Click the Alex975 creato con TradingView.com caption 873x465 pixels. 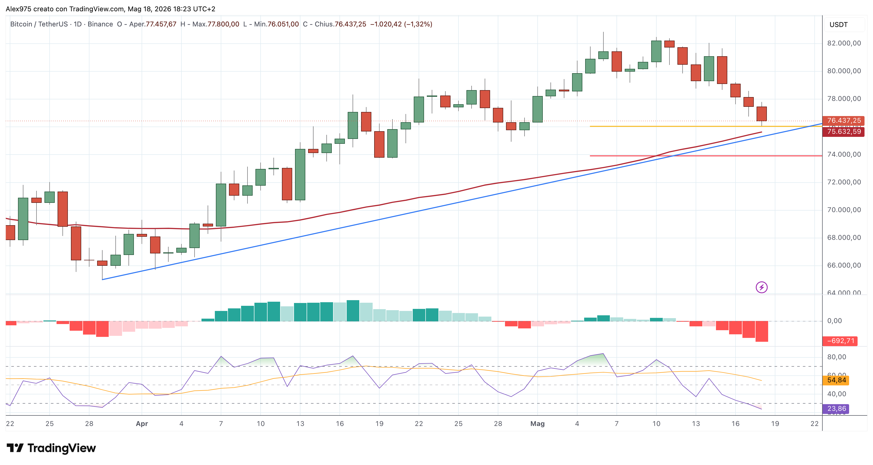(x=111, y=9)
